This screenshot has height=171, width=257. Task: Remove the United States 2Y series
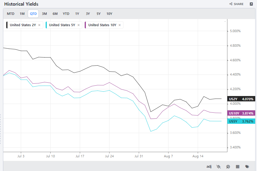[x=39, y=25]
